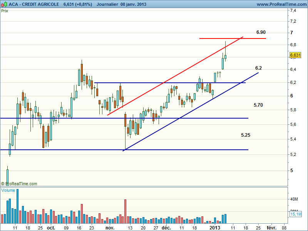Image resolution: width=308 pixels, height=231 pixels.
Task: Click the 6,631 current price tag
Action: click(295, 55)
